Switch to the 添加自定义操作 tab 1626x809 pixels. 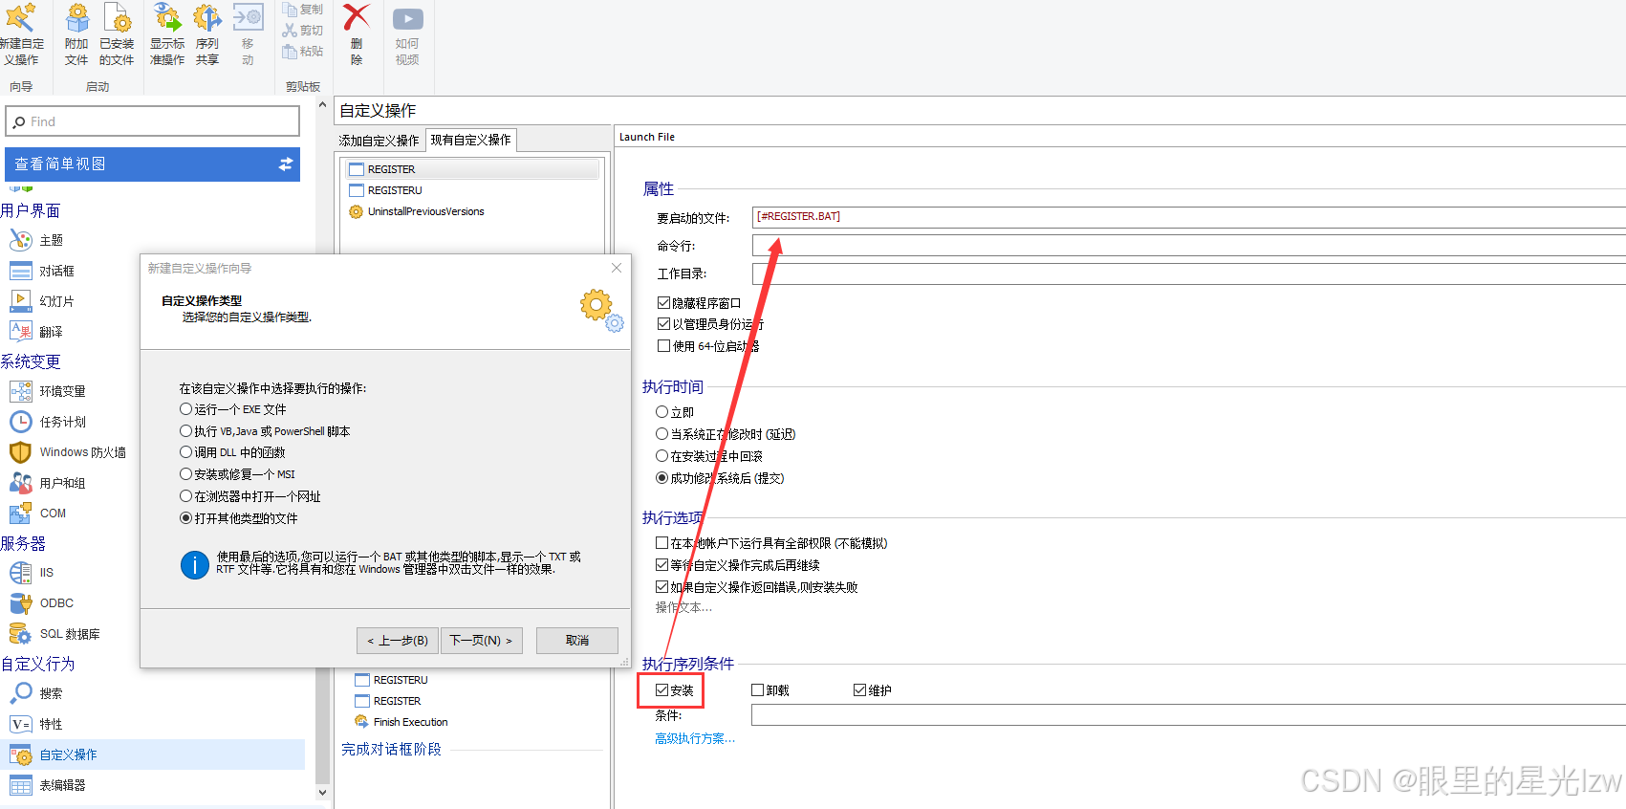379,141
